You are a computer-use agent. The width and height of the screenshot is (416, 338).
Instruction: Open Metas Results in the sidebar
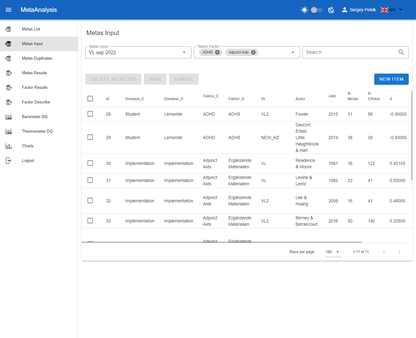pos(39,73)
